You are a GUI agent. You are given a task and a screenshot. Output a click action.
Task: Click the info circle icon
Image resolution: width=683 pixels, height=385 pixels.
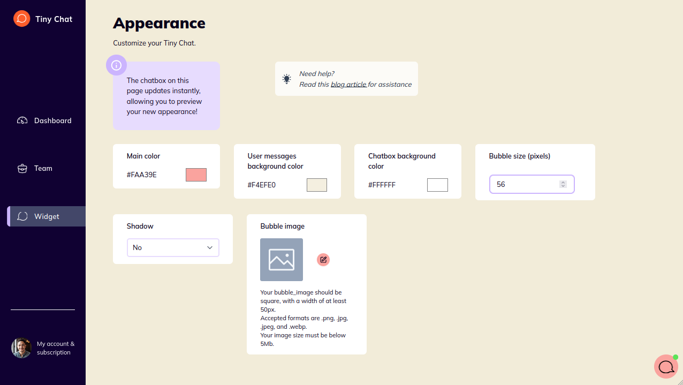coord(116,65)
